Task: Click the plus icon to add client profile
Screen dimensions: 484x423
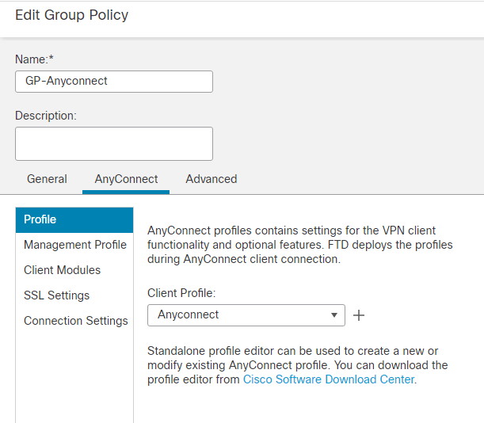Action: pos(359,315)
